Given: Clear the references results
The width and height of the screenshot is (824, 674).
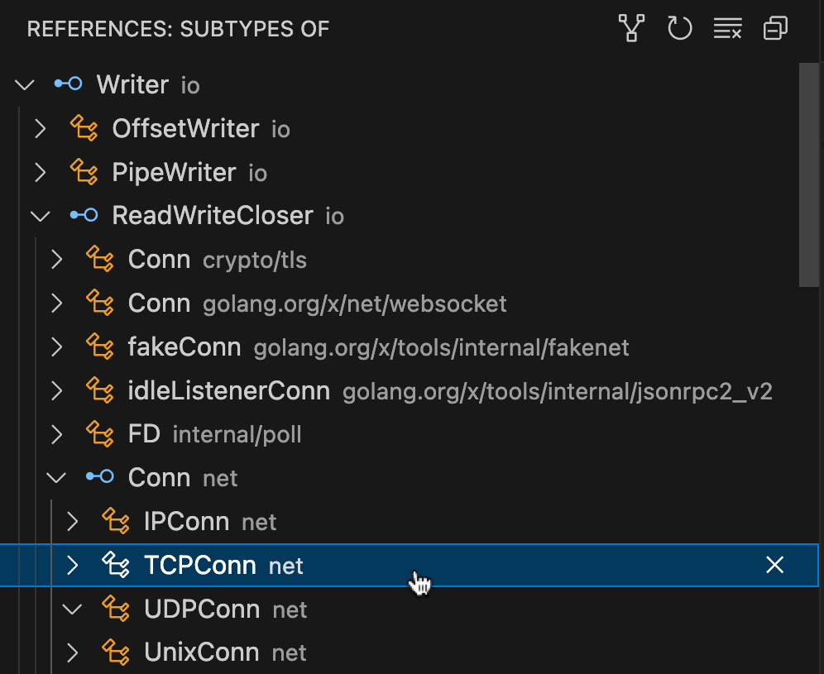Looking at the screenshot, I should coord(727,28).
